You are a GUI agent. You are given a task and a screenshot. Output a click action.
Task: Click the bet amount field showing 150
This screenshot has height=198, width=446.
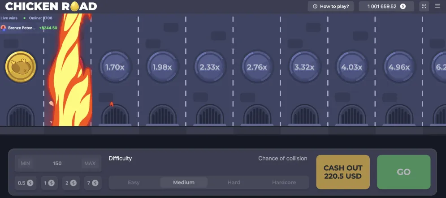tap(57, 164)
